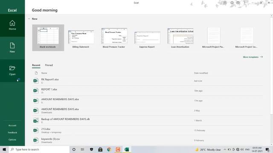Click the file type icon in list header
Image resolution: width=273 pixels, height=153 pixels.
(36, 73)
